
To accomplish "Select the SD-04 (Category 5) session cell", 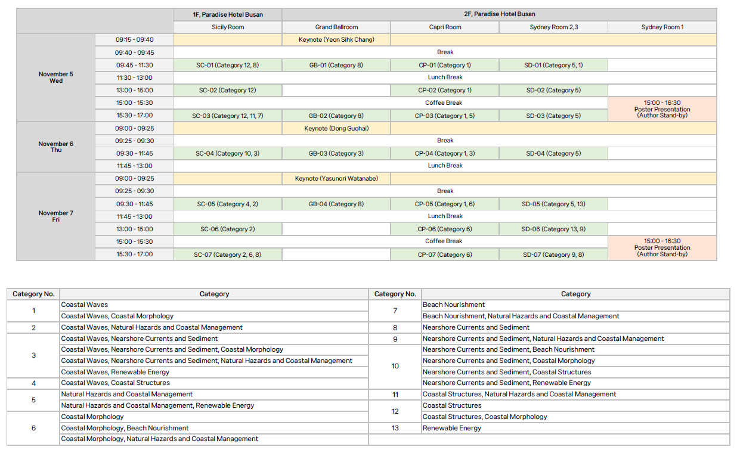I will (553, 154).
